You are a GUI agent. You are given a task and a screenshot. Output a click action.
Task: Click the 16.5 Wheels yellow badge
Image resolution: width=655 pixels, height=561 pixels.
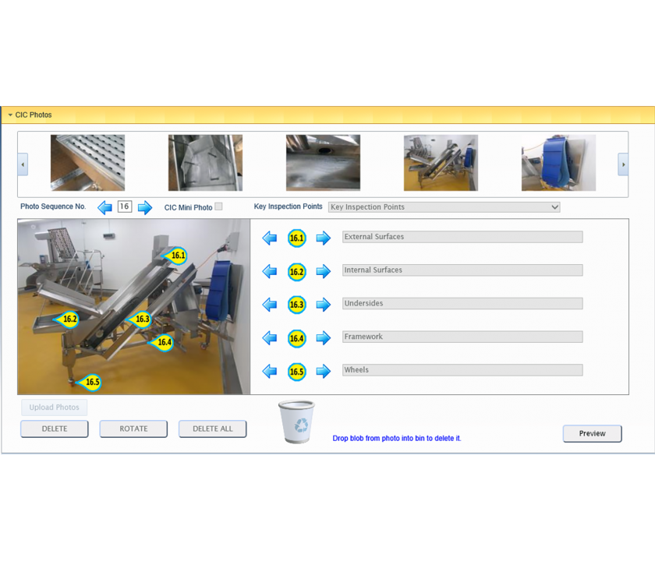(x=296, y=372)
